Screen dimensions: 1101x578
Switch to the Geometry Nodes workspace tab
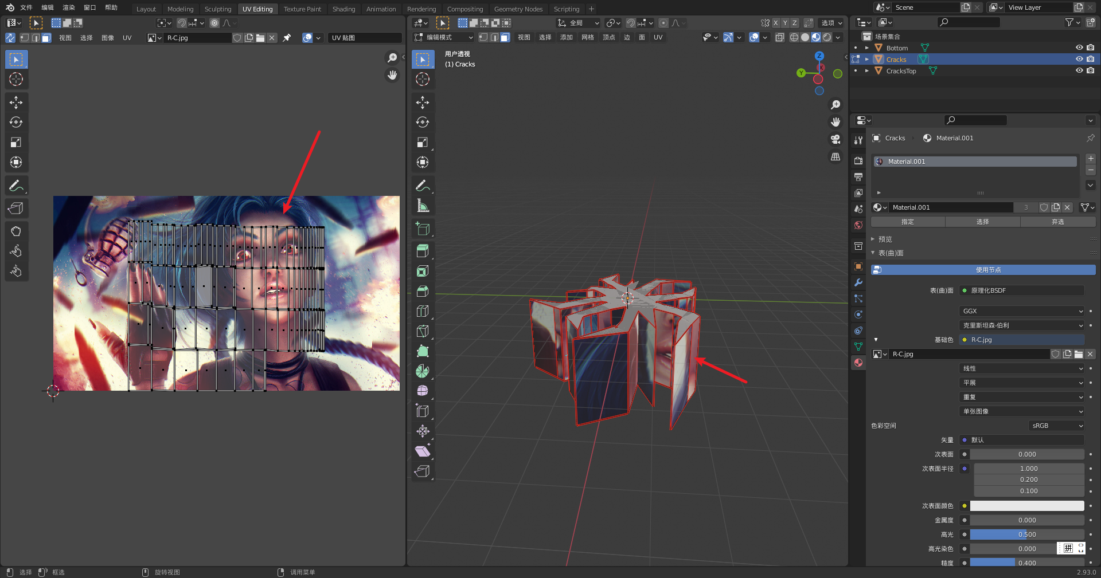[x=518, y=9]
